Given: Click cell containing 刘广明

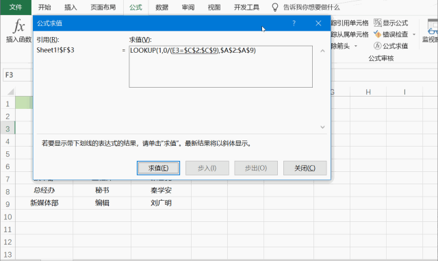Looking at the screenshot, I should click(x=162, y=203).
